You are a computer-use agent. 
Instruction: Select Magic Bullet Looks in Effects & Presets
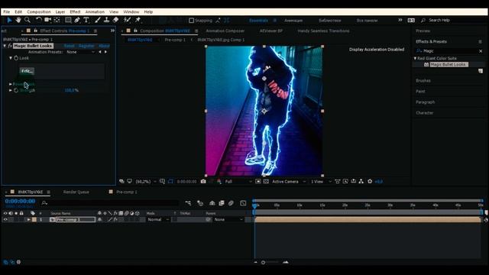(x=449, y=64)
